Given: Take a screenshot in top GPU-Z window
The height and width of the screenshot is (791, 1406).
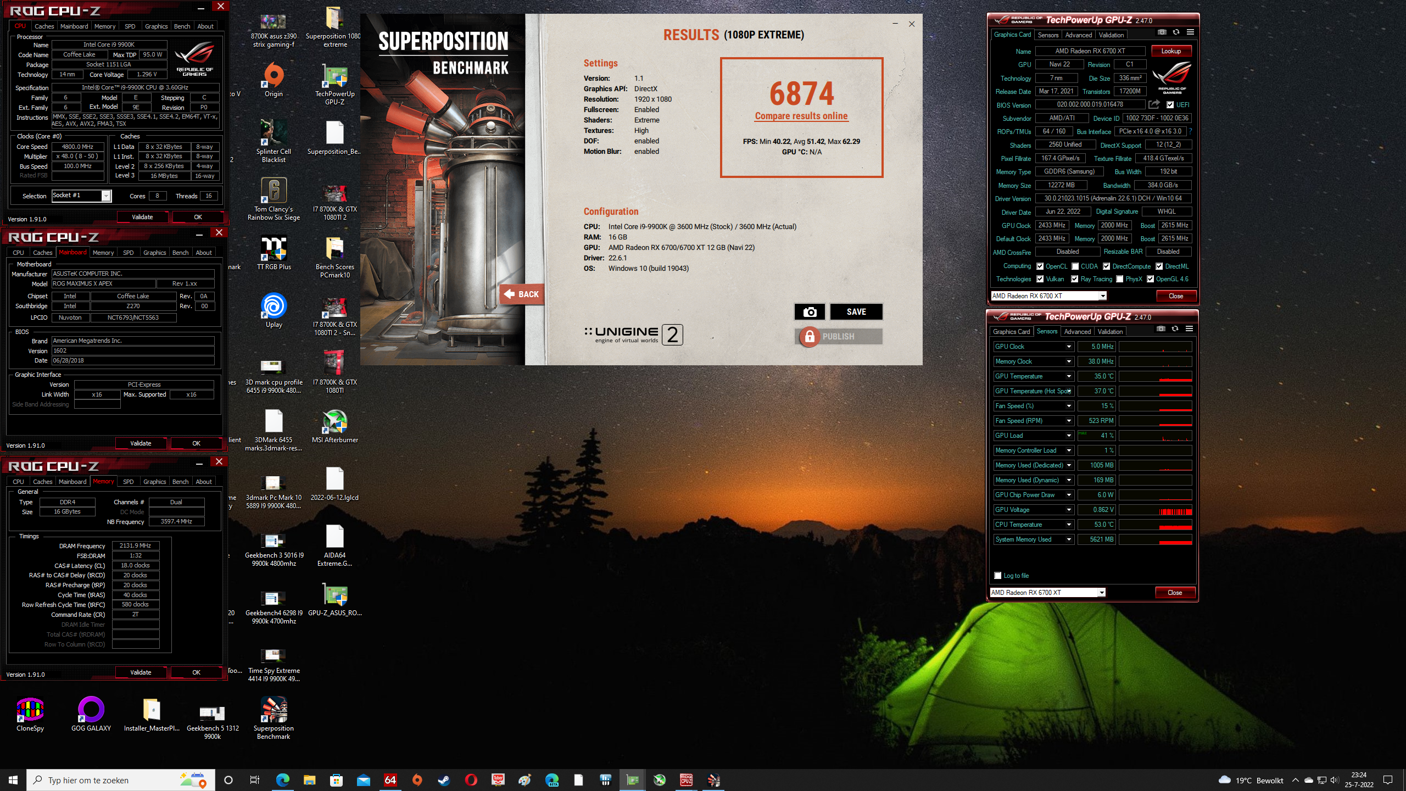Looking at the screenshot, I should (x=1162, y=32).
